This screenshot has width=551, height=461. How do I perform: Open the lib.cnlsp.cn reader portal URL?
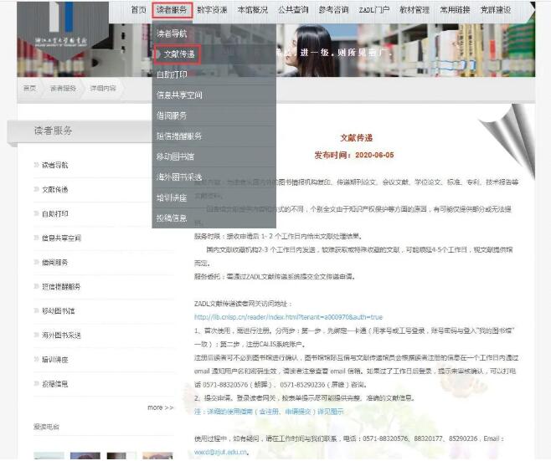tap(288, 317)
